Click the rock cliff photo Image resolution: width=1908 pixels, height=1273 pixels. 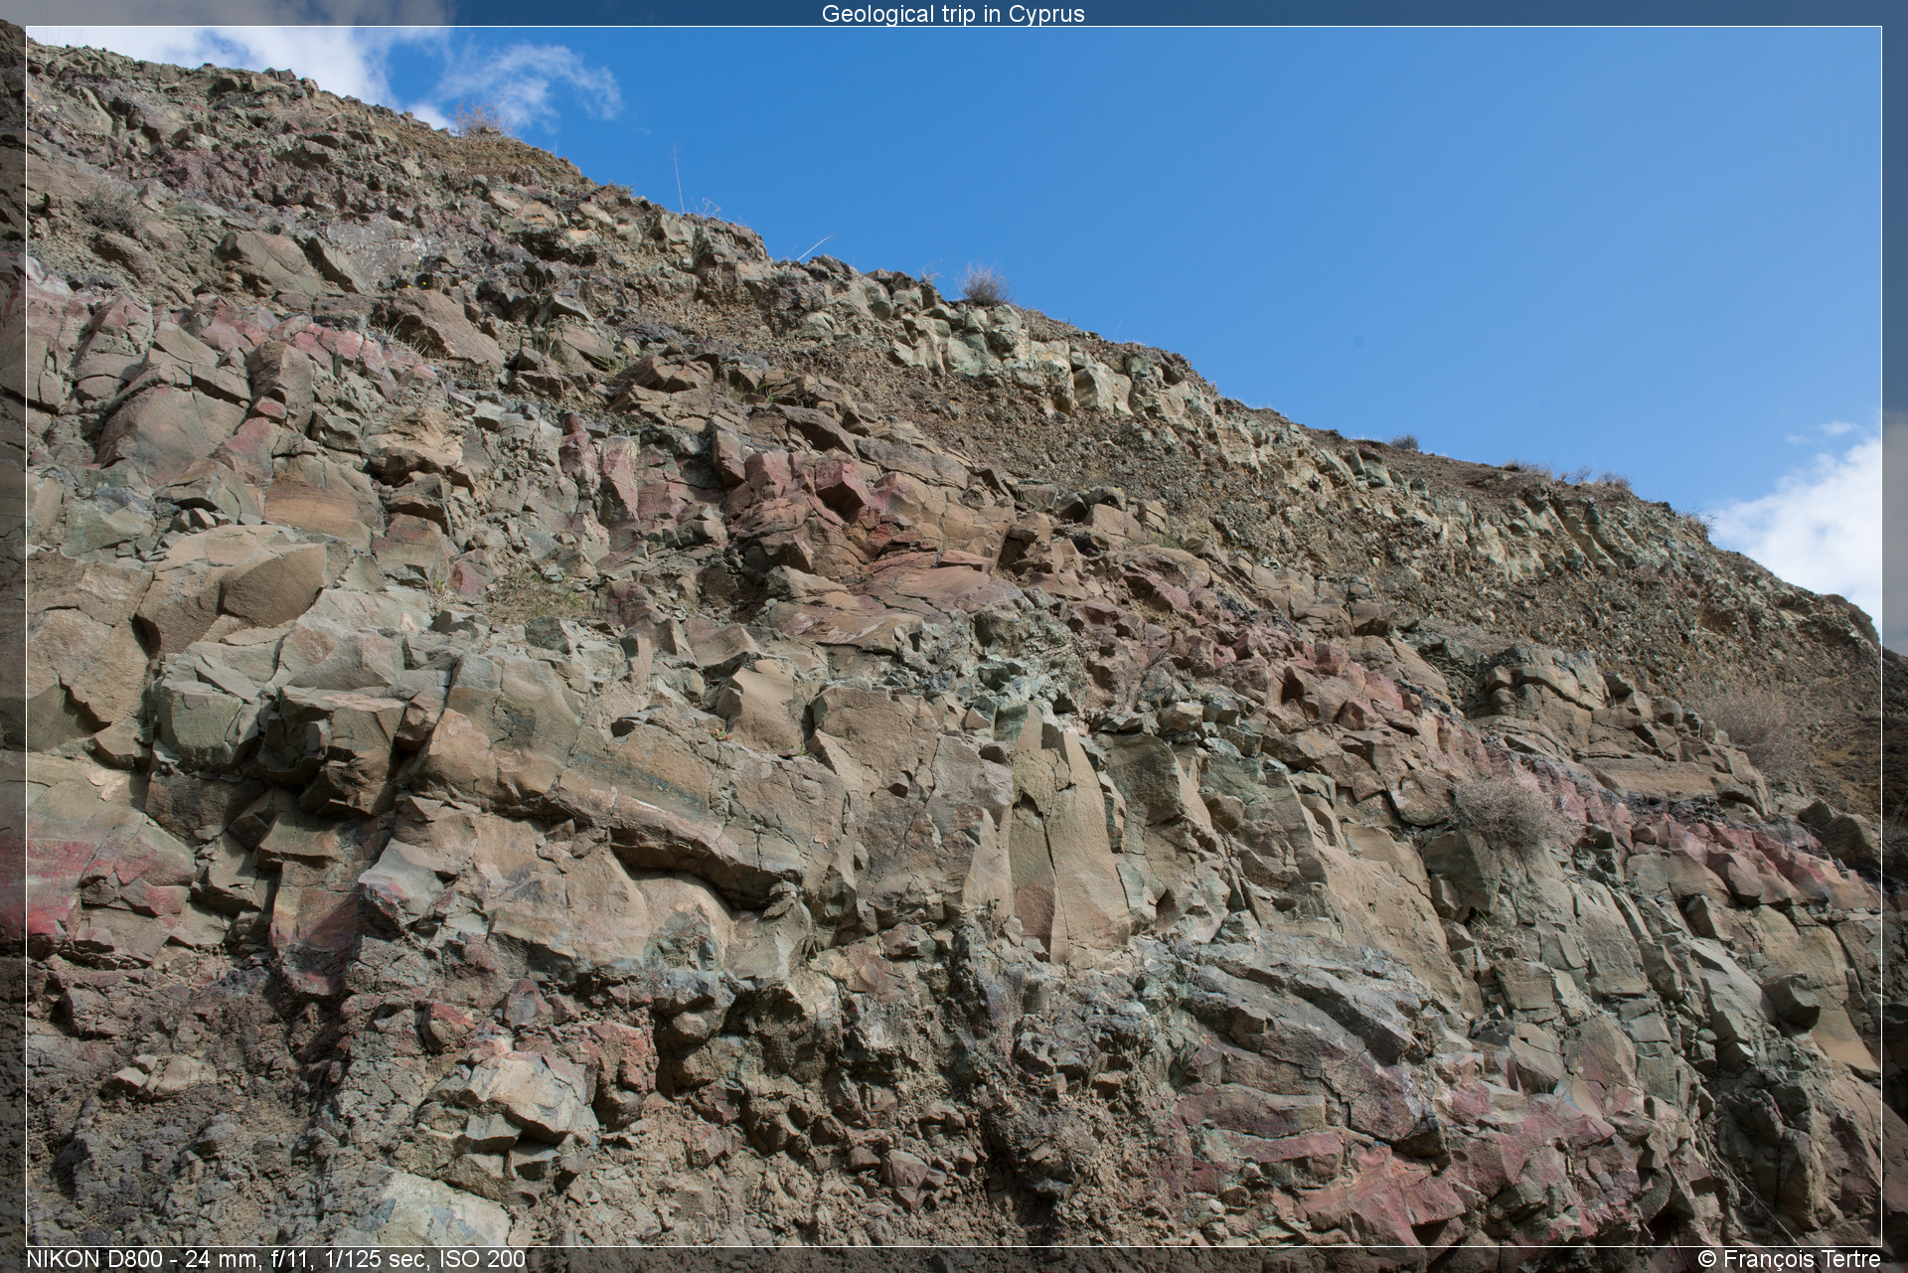[x=953, y=636]
